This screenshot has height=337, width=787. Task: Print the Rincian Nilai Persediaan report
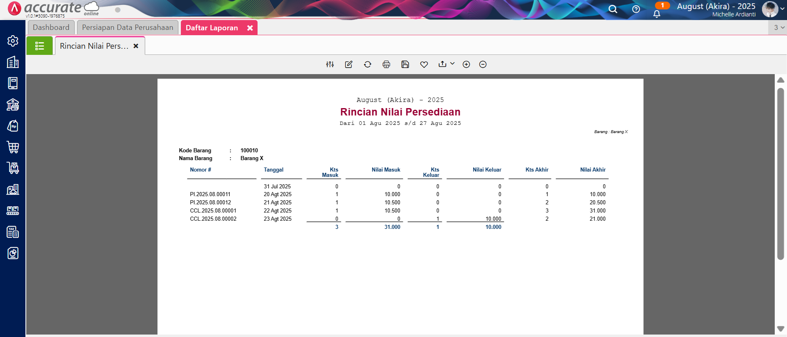(386, 64)
